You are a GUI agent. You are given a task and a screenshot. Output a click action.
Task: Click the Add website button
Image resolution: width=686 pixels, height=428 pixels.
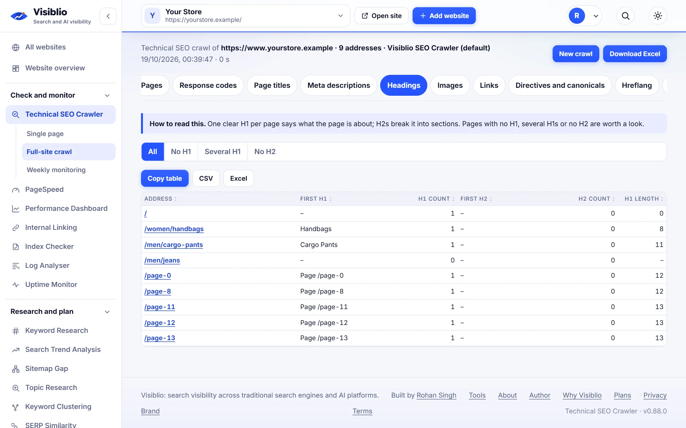444,16
